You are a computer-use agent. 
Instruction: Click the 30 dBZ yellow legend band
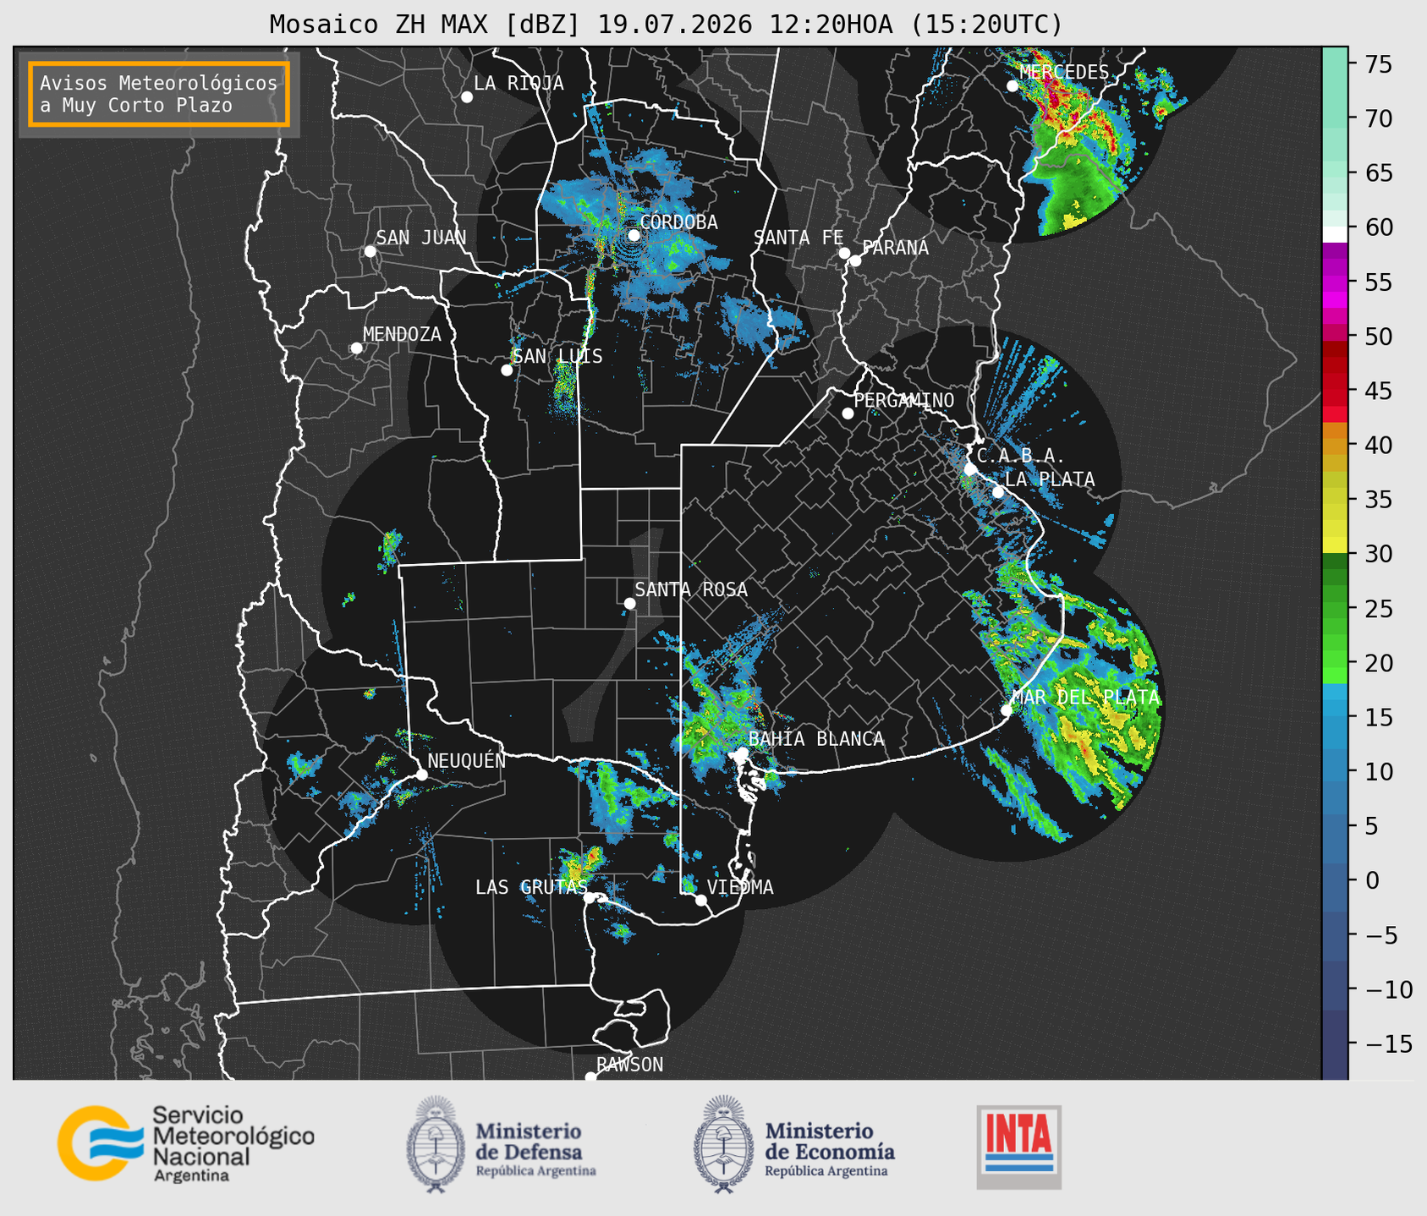pyautogui.click(x=1335, y=545)
